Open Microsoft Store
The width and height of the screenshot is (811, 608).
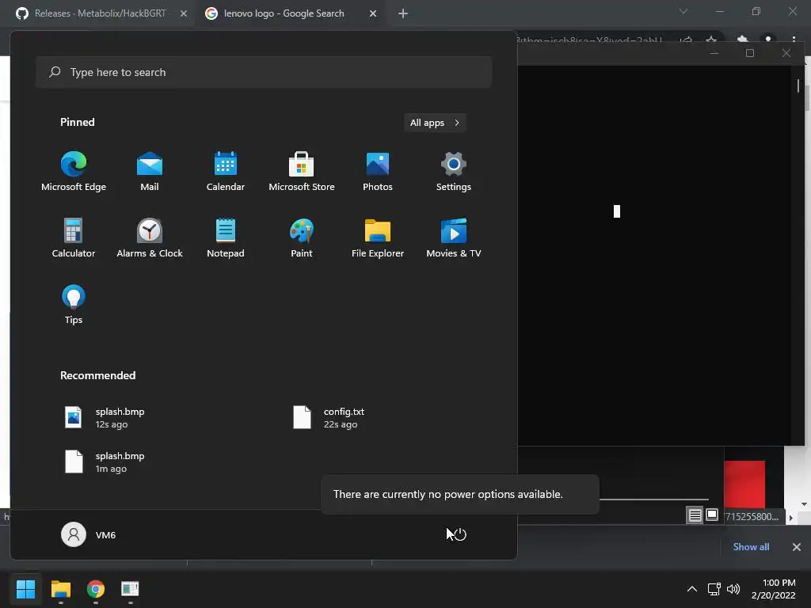click(x=302, y=172)
